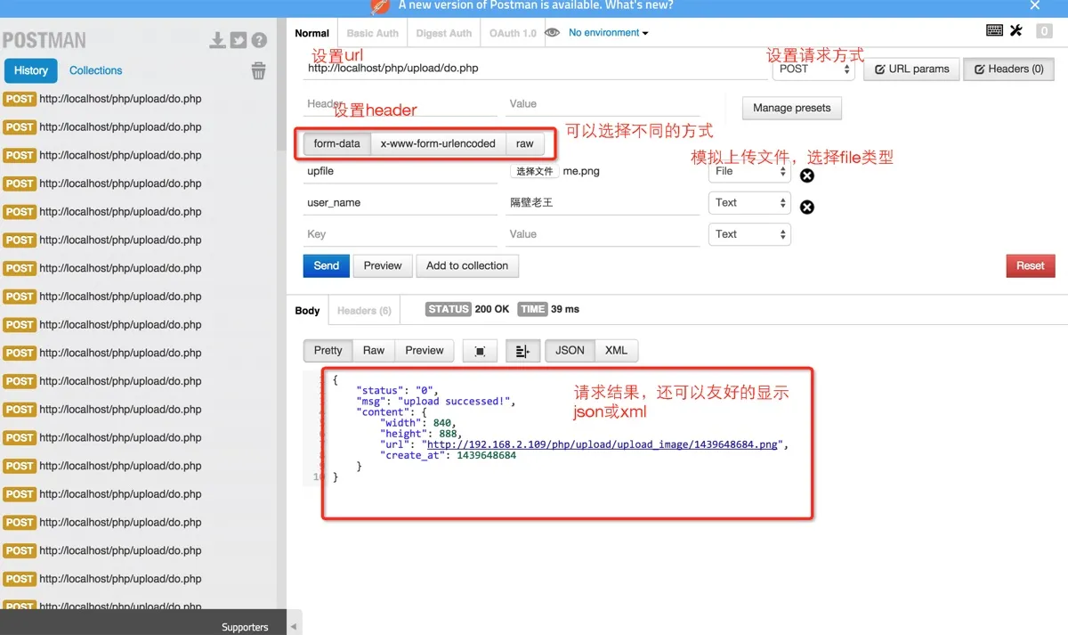
Task: Select the form-data body type
Action: tap(336, 143)
